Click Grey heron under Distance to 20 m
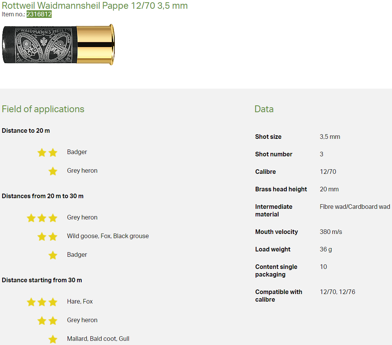The width and height of the screenshot is (392, 345). pos(82,171)
